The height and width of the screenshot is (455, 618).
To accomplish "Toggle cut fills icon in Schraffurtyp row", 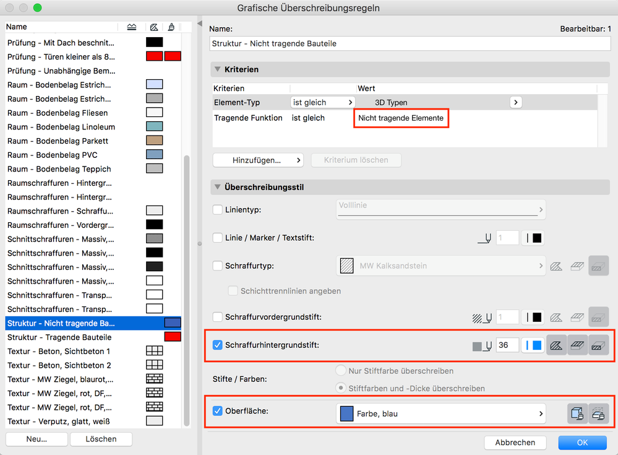I will 556,266.
